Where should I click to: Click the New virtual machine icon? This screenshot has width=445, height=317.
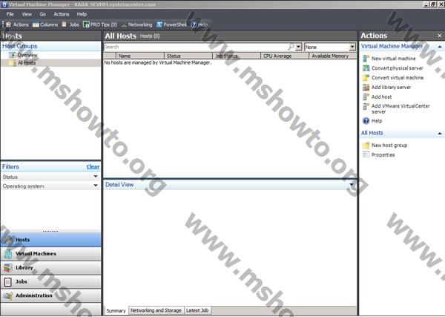tap(366, 59)
